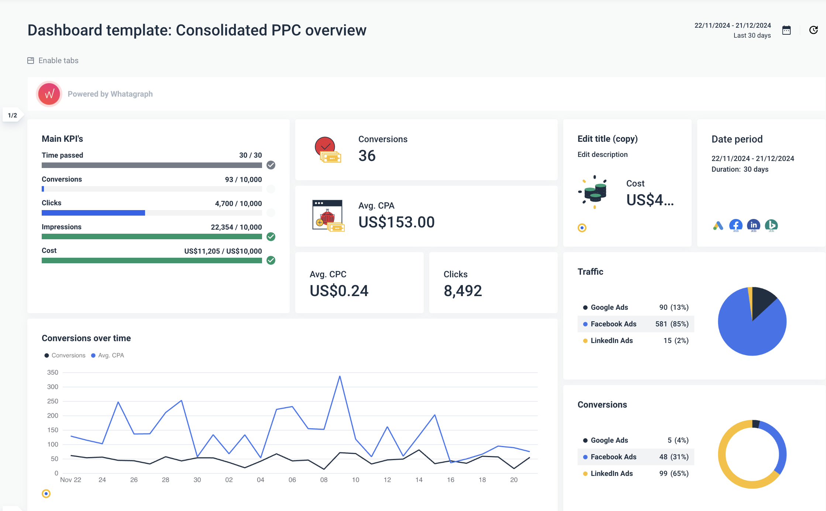Screen dimensions: 826x511
Task: Click the 4,700 / 10,000 clicks goal value
Action: [238, 203]
